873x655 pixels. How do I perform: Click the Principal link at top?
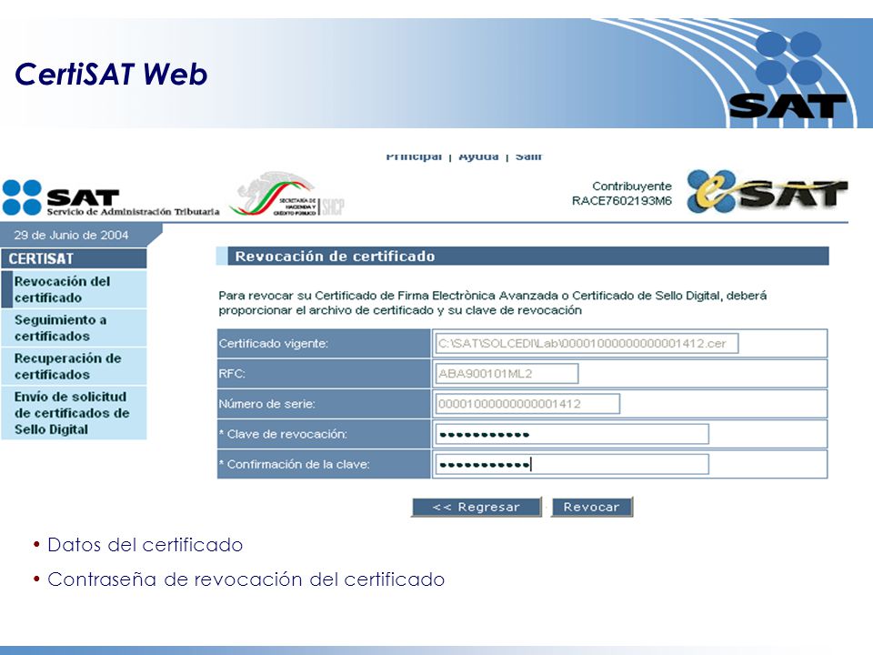[414, 156]
